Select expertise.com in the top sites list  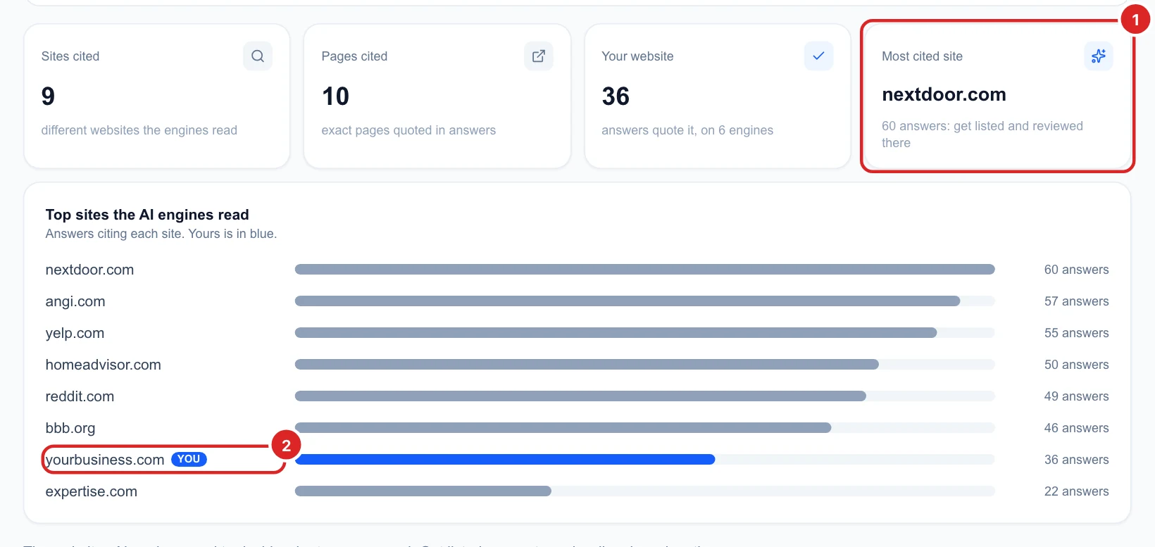[92, 491]
